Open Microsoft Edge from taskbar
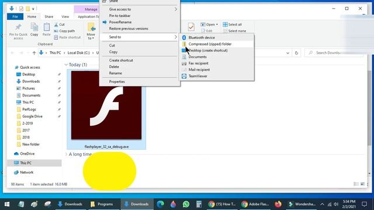The image size is (374, 210). click(160, 204)
